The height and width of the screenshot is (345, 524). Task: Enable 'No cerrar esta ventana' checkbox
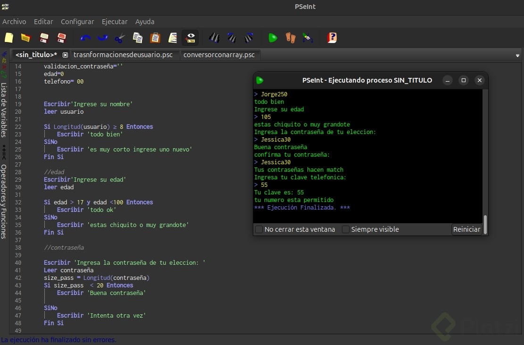[259, 229]
